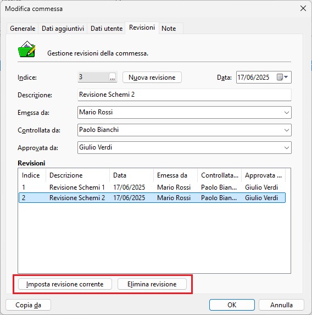The width and height of the screenshot is (312, 315).
Task: Click the Annulla button
Action: (281, 305)
